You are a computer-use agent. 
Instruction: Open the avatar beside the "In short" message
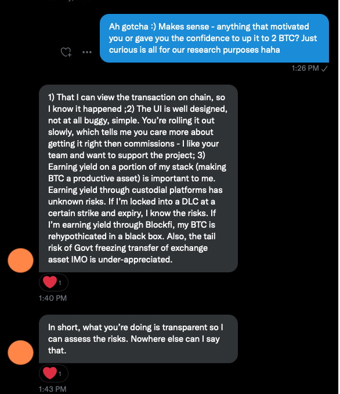[21, 352]
